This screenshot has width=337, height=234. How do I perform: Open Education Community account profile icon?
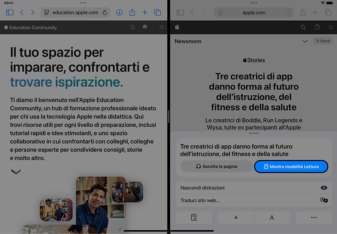(145, 27)
